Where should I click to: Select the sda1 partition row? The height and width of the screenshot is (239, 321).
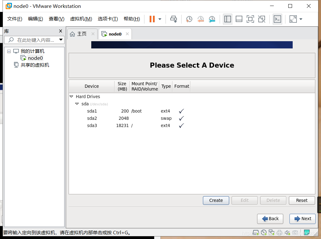click(192, 111)
